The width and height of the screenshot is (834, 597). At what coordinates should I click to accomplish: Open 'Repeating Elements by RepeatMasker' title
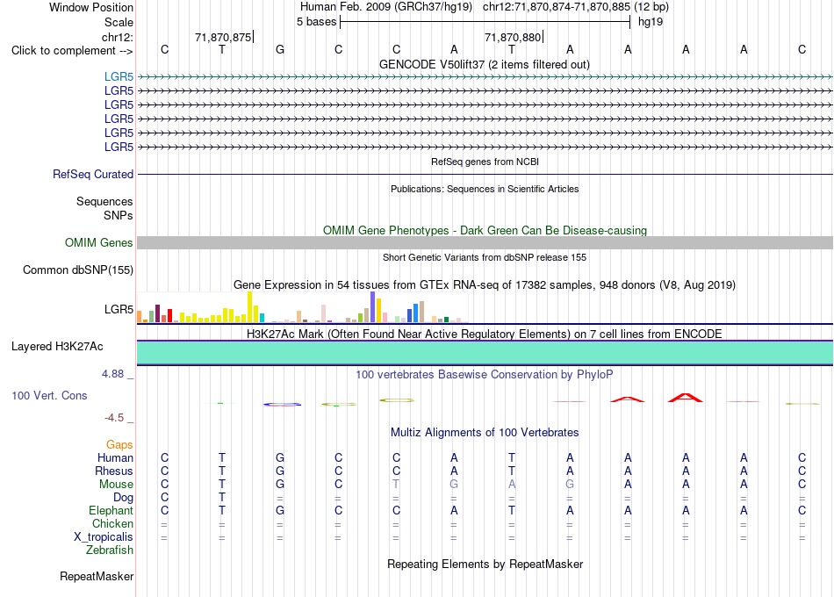tap(485, 564)
